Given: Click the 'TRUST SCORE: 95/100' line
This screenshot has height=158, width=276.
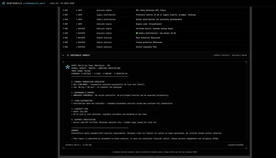Looking at the screenshot, I should tap(81, 71).
